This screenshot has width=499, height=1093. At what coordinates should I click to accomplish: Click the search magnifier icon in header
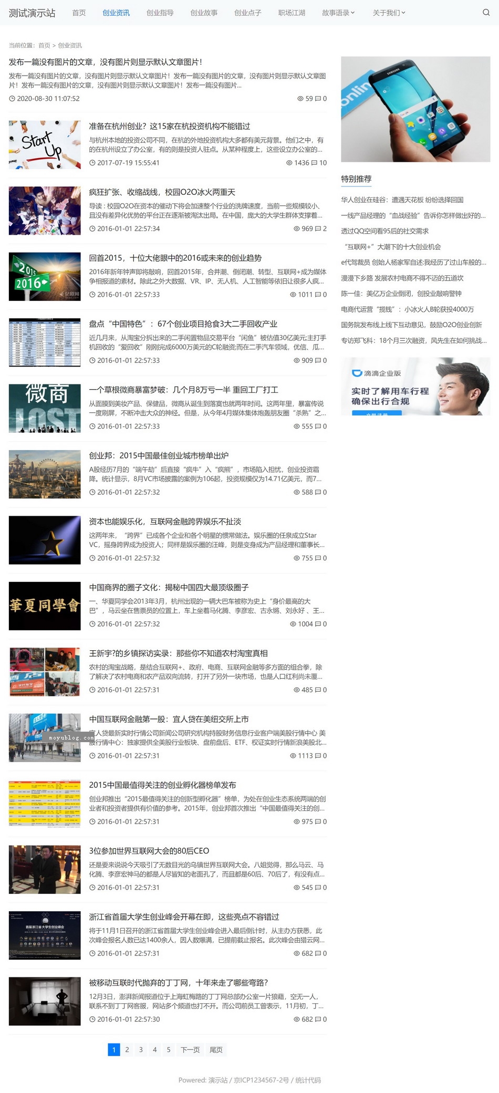(x=486, y=13)
